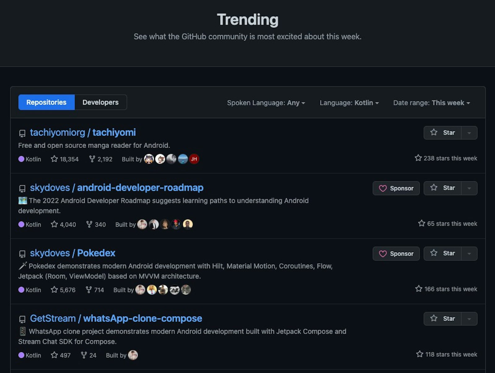Viewport: 495px width, 373px height.
Task: Sponsor skydoves on the Pokedex row
Action: coord(396,254)
